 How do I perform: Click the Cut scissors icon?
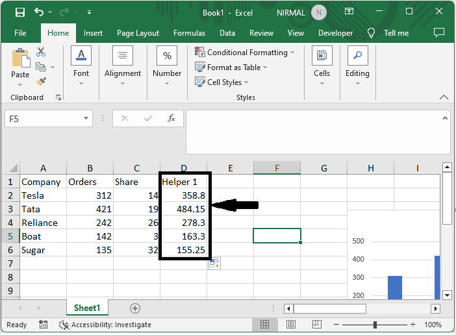41,52
